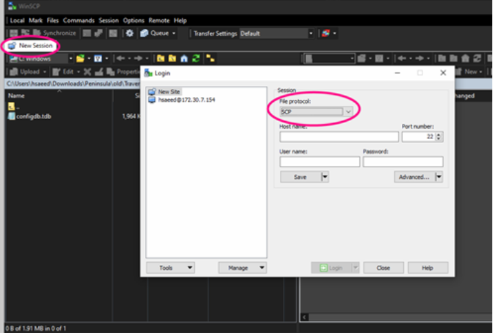The height and width of the screenshot is (333, 494).
Task: Click the Name column header
Action: pyautogui.click(x=17, y=96)
